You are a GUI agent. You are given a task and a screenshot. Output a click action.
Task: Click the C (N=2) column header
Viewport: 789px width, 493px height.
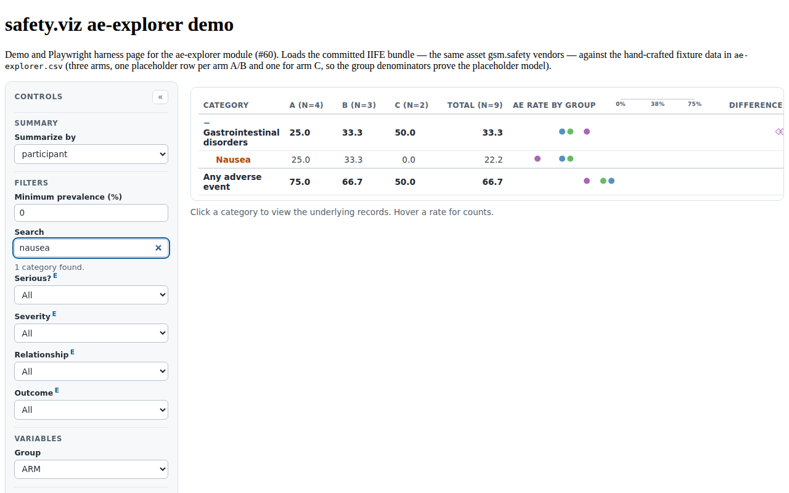pos(412,105)
